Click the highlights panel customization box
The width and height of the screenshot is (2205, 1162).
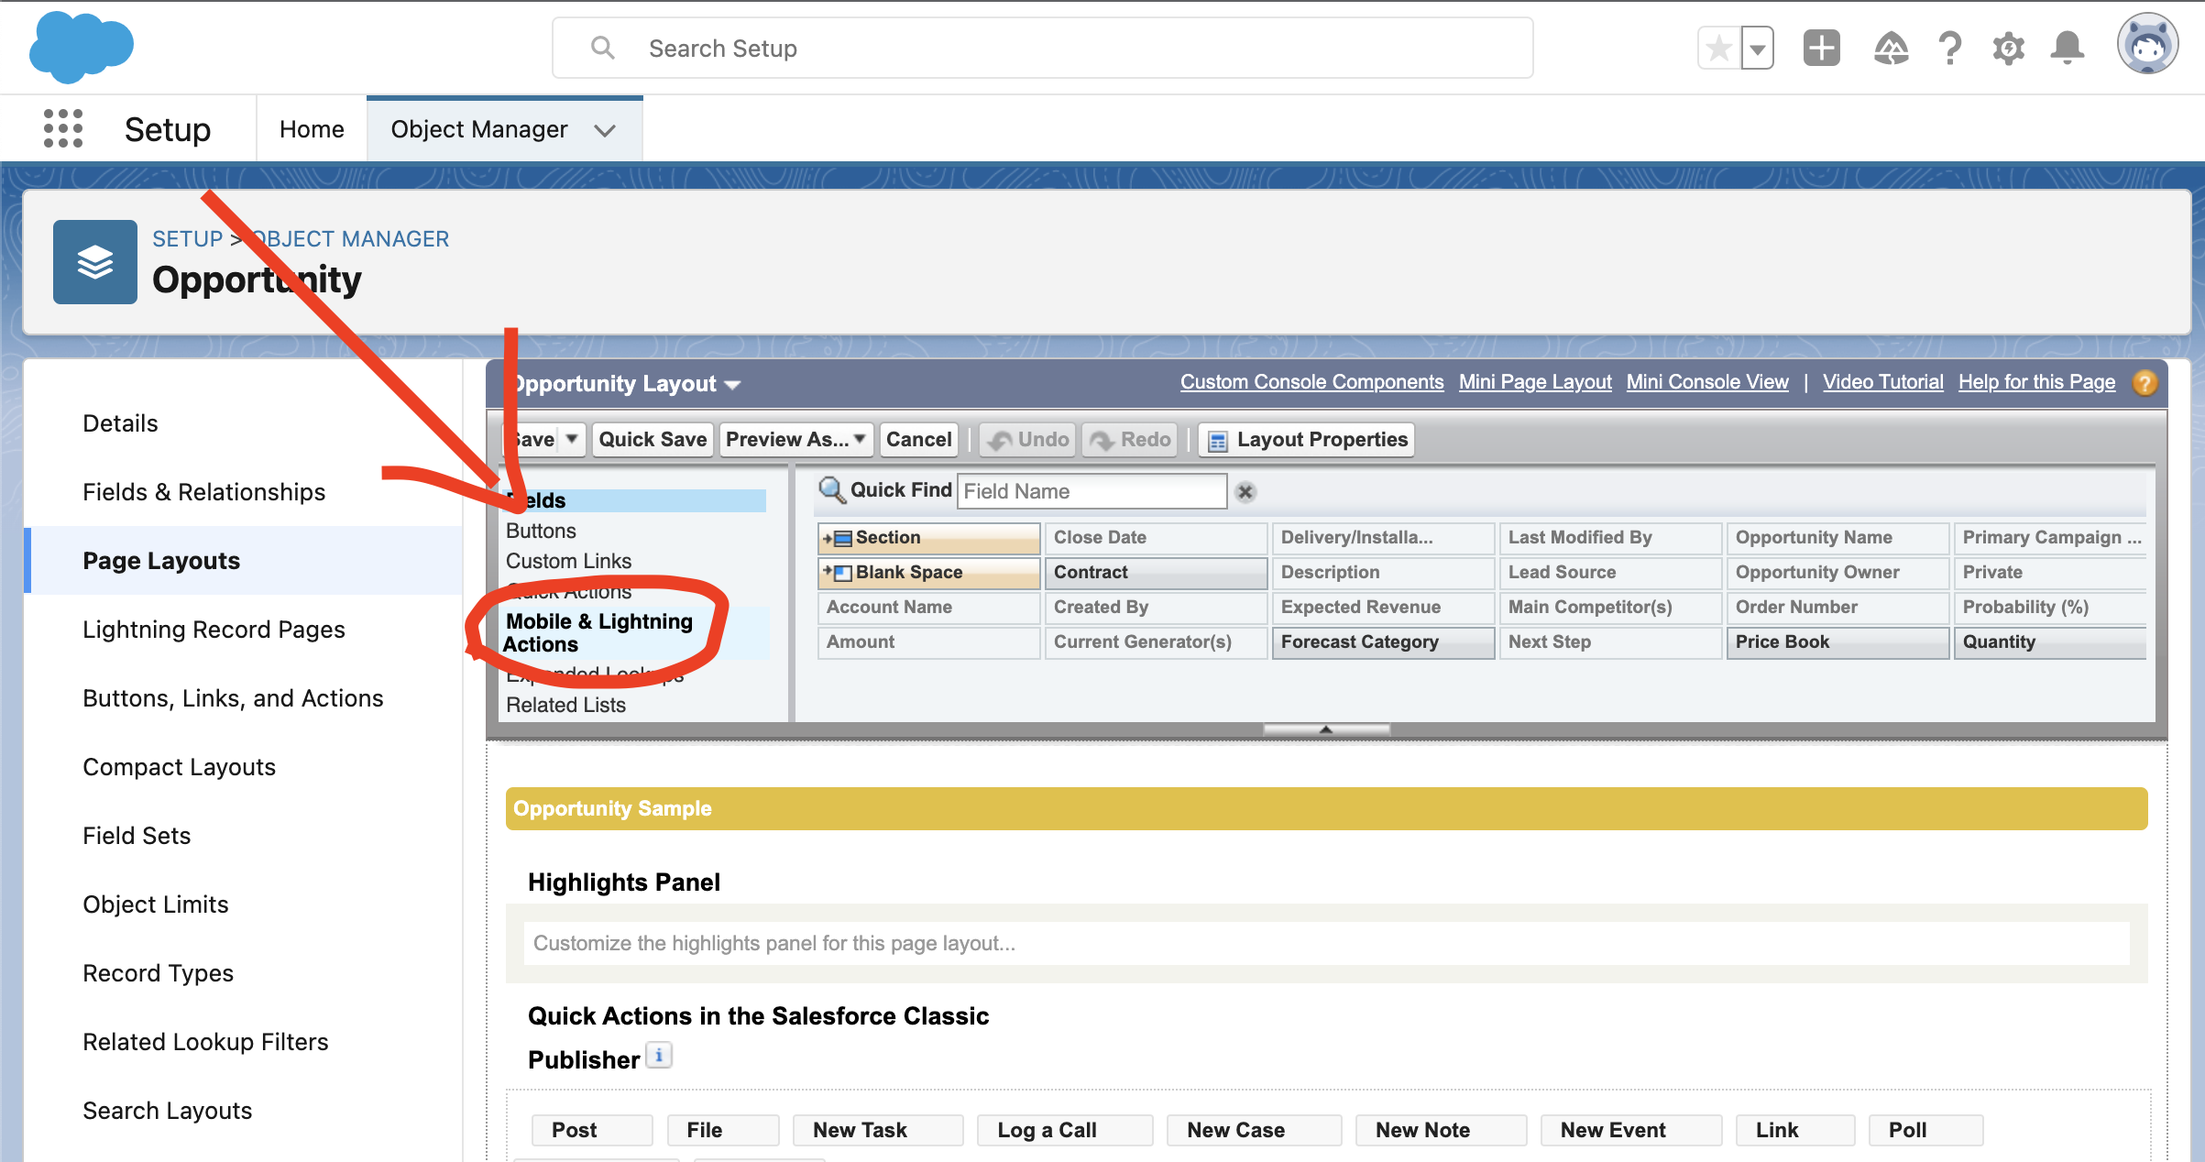(1326, 943)
